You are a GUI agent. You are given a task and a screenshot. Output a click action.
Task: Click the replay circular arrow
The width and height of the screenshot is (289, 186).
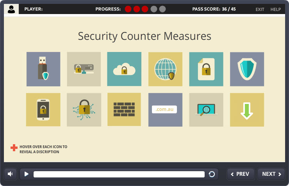point(212,174)
